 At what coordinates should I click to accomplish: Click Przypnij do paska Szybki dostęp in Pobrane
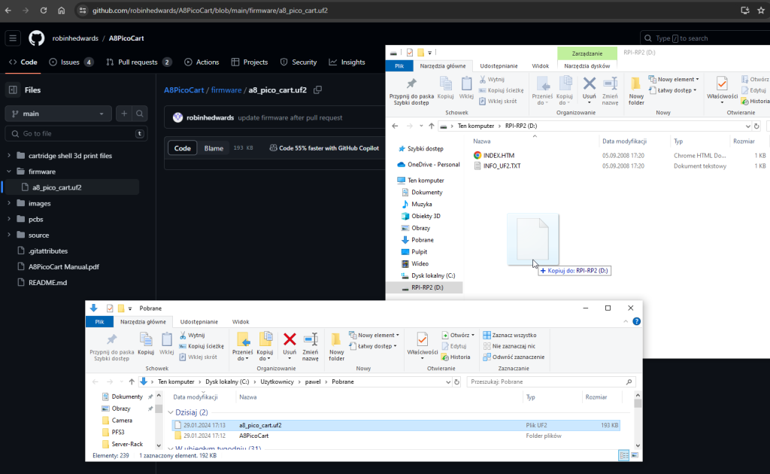[111, 347]
